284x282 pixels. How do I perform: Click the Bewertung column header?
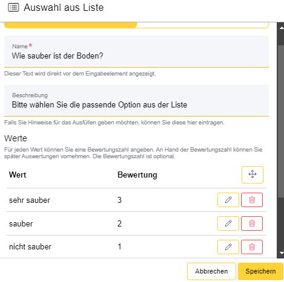pos(137,175)
